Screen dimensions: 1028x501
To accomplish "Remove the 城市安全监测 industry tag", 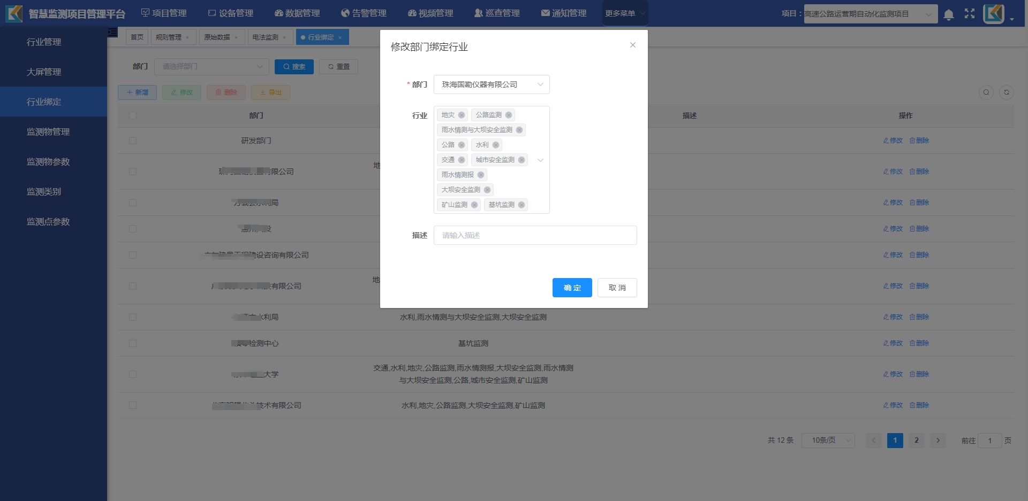I will click(521, 160).
